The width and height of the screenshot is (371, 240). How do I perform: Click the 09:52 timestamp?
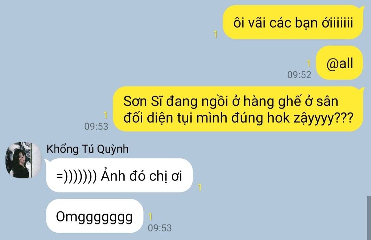299,75
